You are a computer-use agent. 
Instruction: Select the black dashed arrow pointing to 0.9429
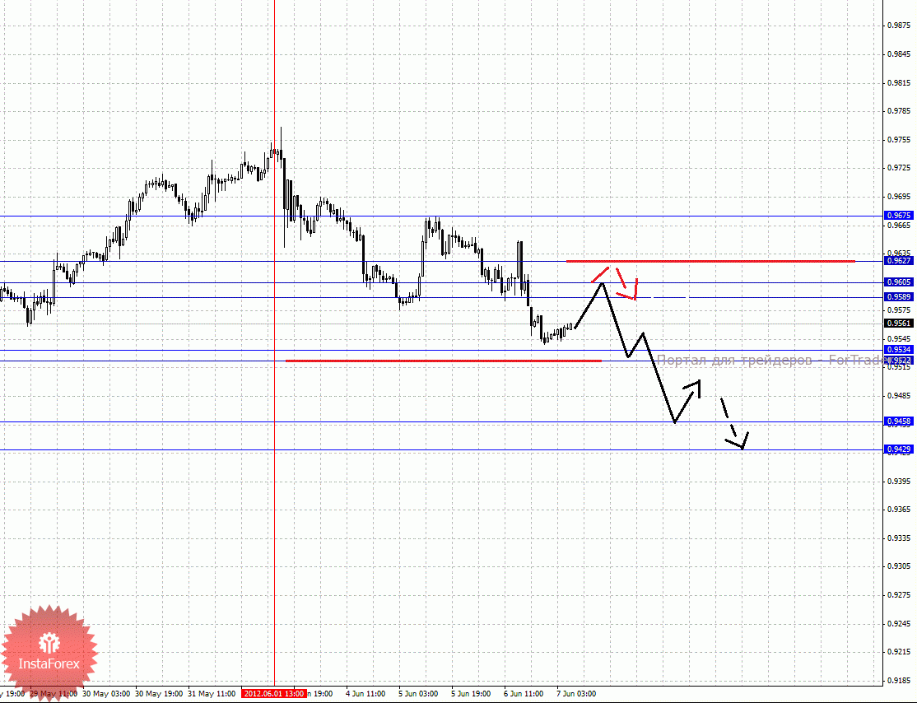(x=734, y=423)
